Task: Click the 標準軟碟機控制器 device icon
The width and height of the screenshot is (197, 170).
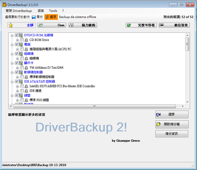Action: [x=26, y=77]
